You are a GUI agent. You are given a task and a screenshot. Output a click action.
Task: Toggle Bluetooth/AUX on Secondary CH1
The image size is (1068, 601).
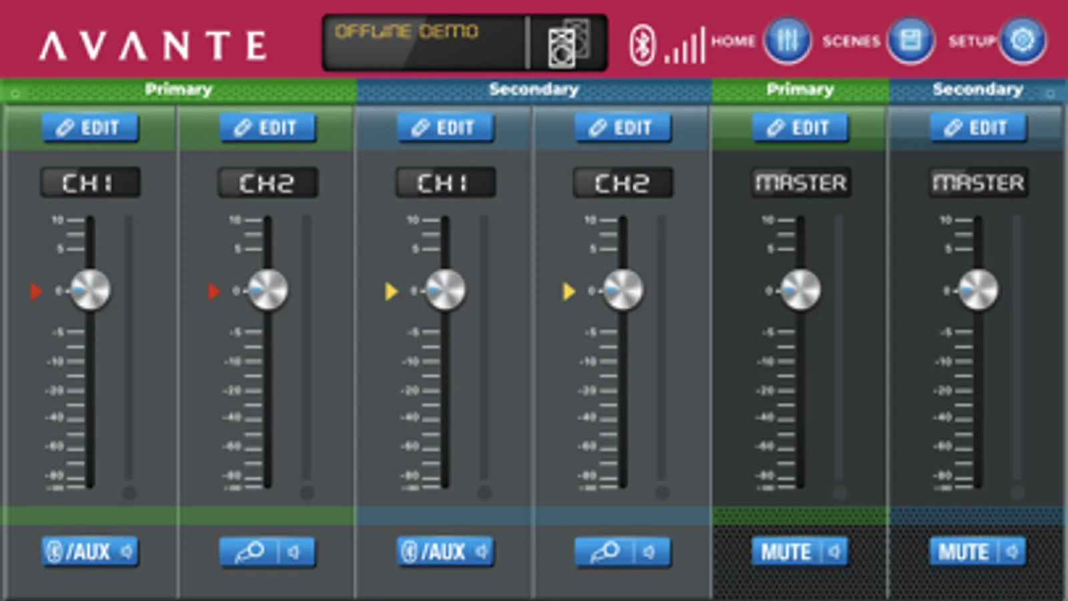446,552
